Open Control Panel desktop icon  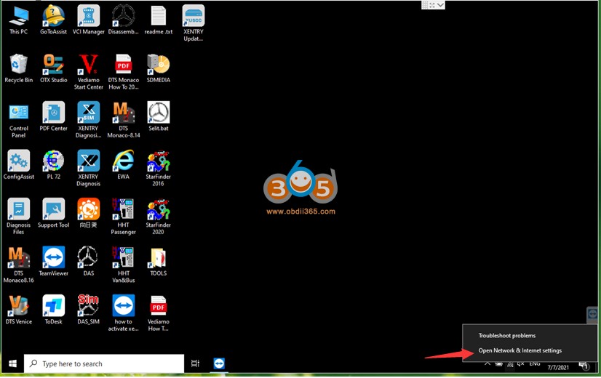18,120
